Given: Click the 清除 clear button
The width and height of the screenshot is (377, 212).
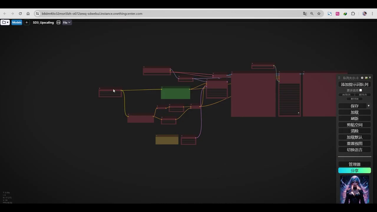Looking at the screenshot, I should click(355, 131).
